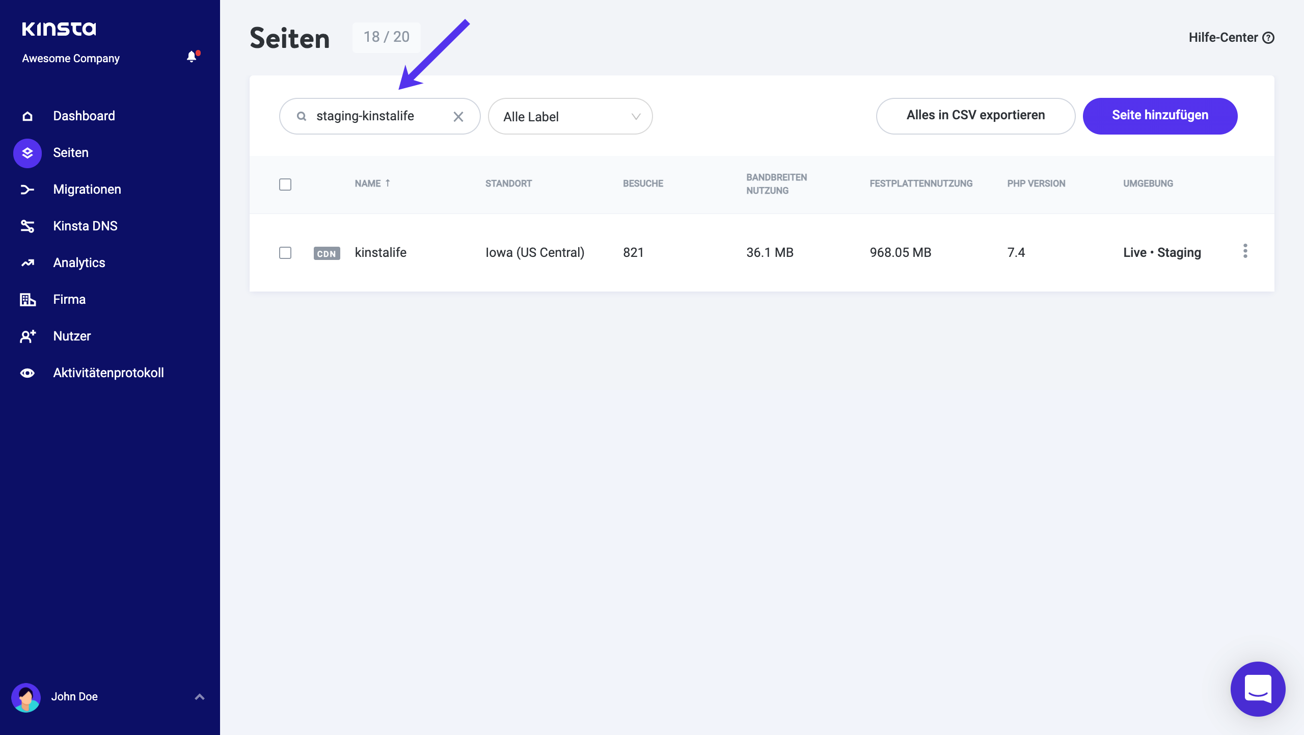The image size is (1304, 735).
Task: Check the kinstalife row checkbox
Action: pos(285,252)
